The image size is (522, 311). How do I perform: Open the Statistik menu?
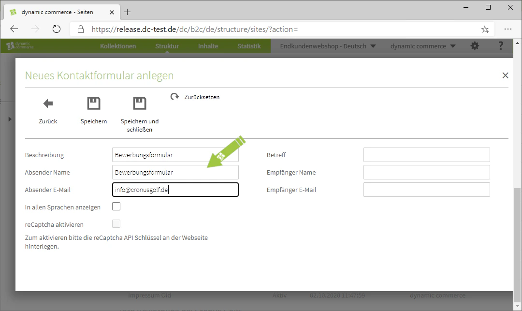pyautogui.click(x=249, y=46)
